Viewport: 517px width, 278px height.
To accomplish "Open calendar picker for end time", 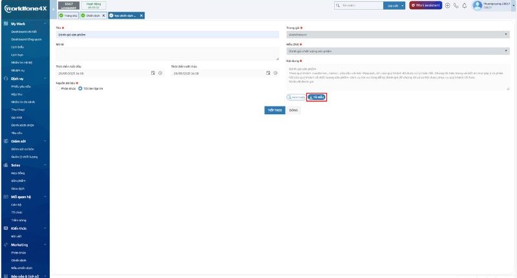I will pyautogui.click(x=268, y=73).
